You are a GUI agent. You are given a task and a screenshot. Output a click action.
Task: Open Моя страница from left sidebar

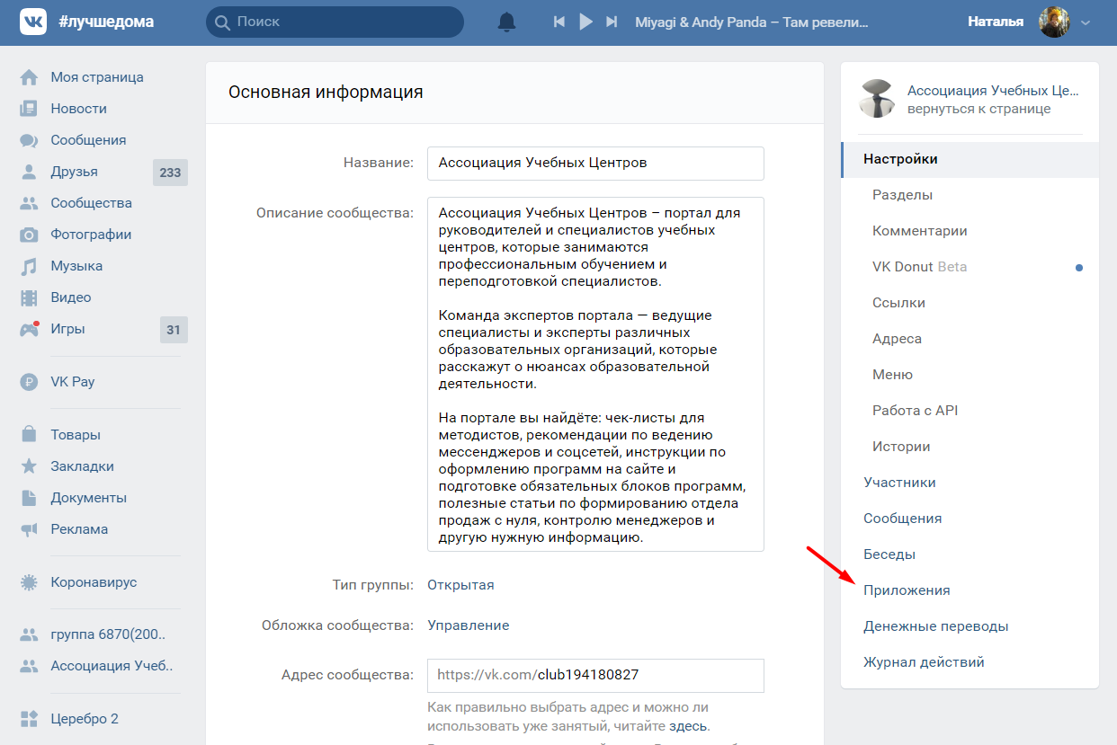pyautogui.click(x=97, y=77)
